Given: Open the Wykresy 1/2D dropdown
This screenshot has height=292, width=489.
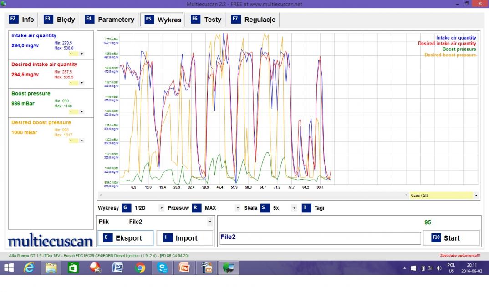Looking at the screenshot, I should (161, 208).
